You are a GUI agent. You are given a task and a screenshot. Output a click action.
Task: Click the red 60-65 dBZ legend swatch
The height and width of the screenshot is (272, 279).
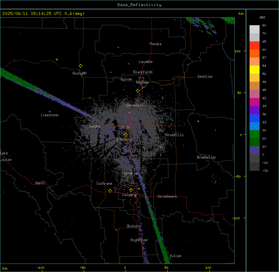coord(254,46)
